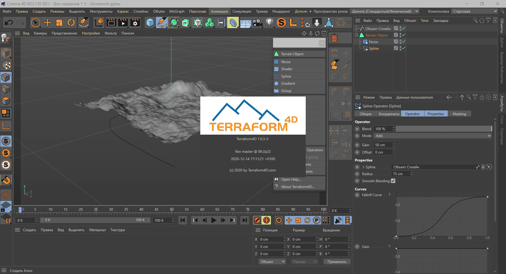Click timeline ruler at frame 50
Viewport: 506px width, 274px height.
[x=172, y=210]
